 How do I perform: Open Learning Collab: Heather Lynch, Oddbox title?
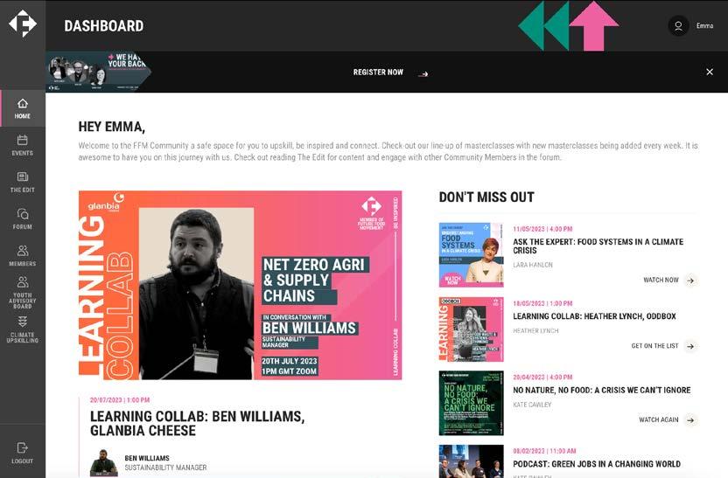[x=594, y=316]
